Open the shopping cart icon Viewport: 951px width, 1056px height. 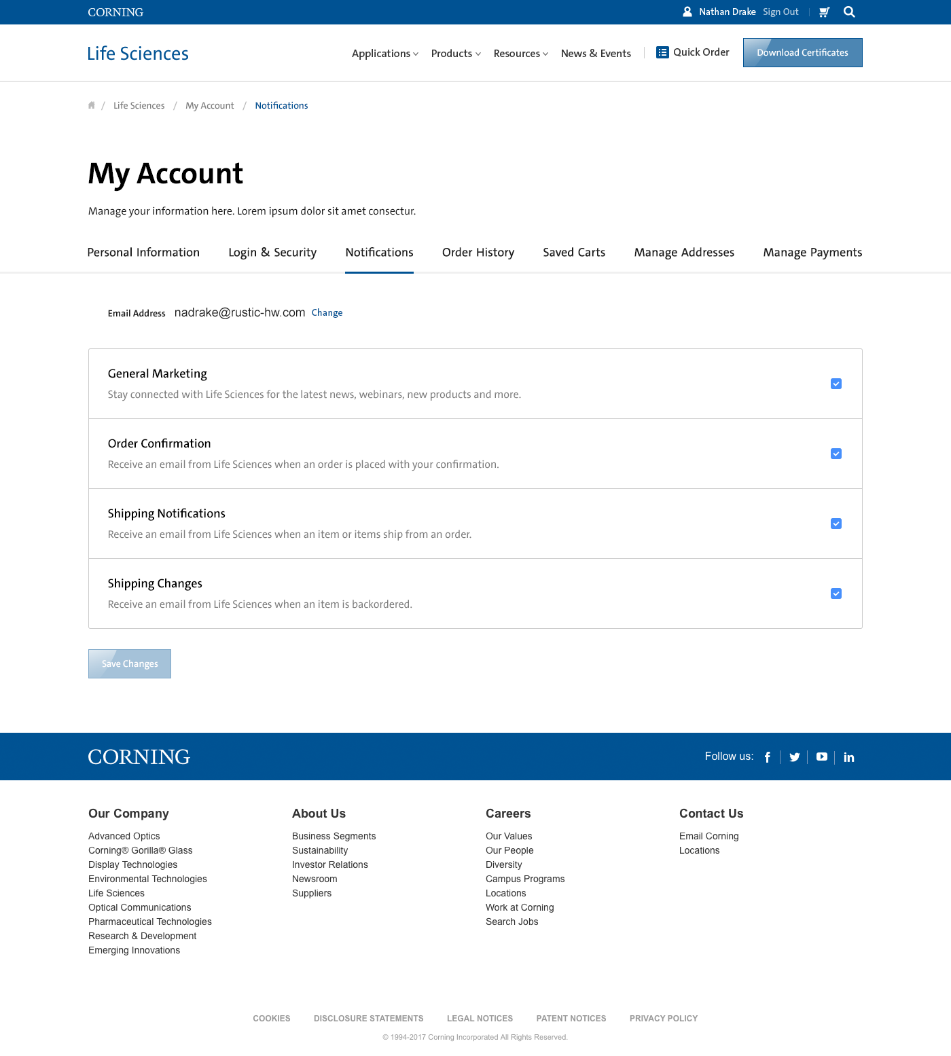point(824,12)
